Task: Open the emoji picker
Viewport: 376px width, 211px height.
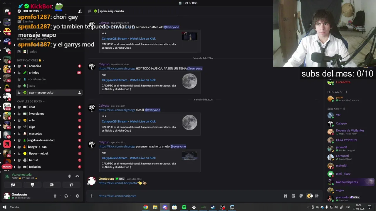Action: pyautogui.click(x=309, y=196)
